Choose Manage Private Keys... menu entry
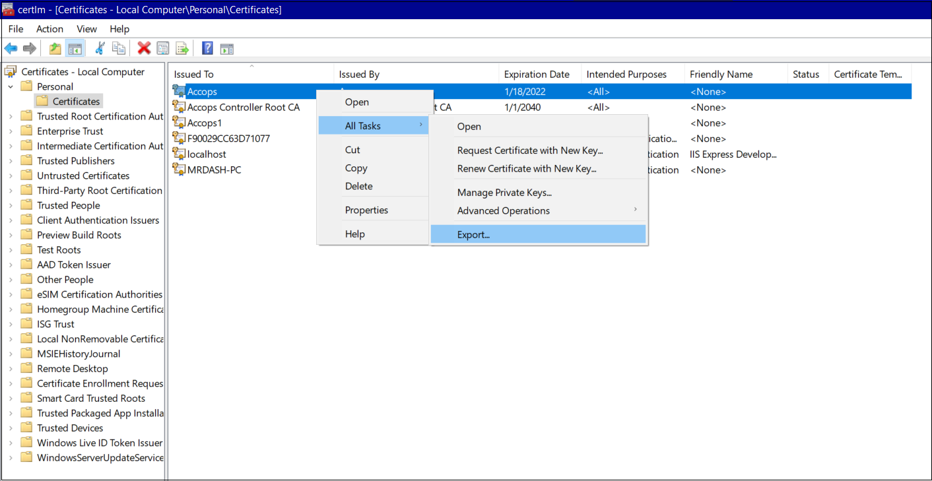Image resolution: width=932 pixels, height=481 pixels. pos(504,193)
